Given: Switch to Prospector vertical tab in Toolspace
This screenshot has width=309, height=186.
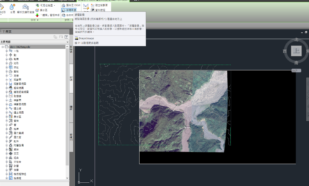Looking at the screenshot, I should tap(71, 49).
